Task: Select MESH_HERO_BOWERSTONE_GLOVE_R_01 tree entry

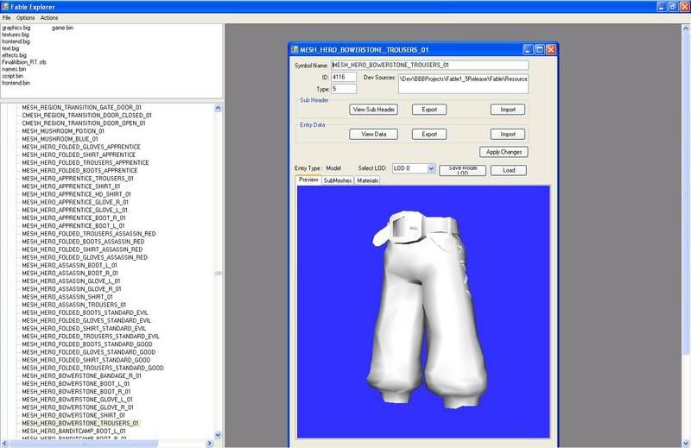Action: 78,408
